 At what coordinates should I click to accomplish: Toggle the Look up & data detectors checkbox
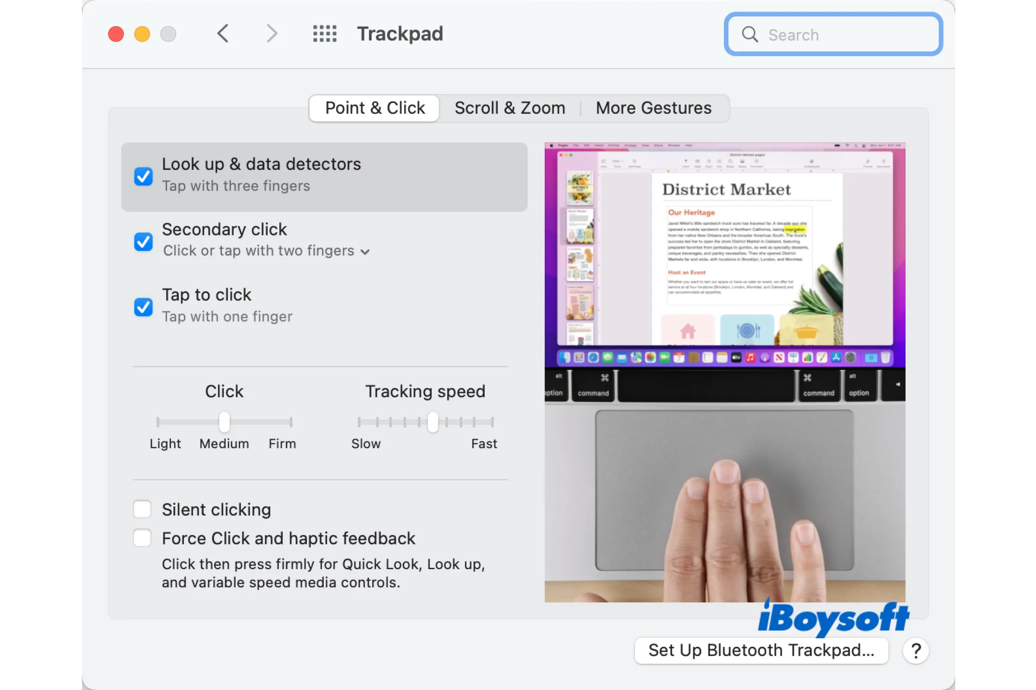pos(142,176)
